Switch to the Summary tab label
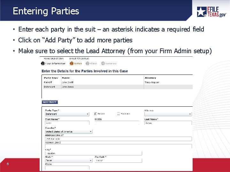Viewport: 230px width, 172px height. click(x=111, y=64)
